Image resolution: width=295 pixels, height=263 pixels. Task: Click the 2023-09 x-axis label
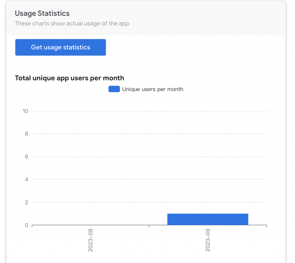[208, 241]
